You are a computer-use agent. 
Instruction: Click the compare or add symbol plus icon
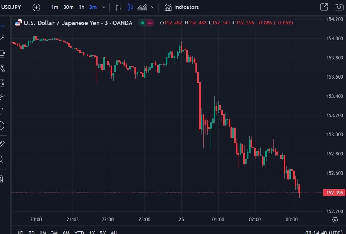coord(36,7)
